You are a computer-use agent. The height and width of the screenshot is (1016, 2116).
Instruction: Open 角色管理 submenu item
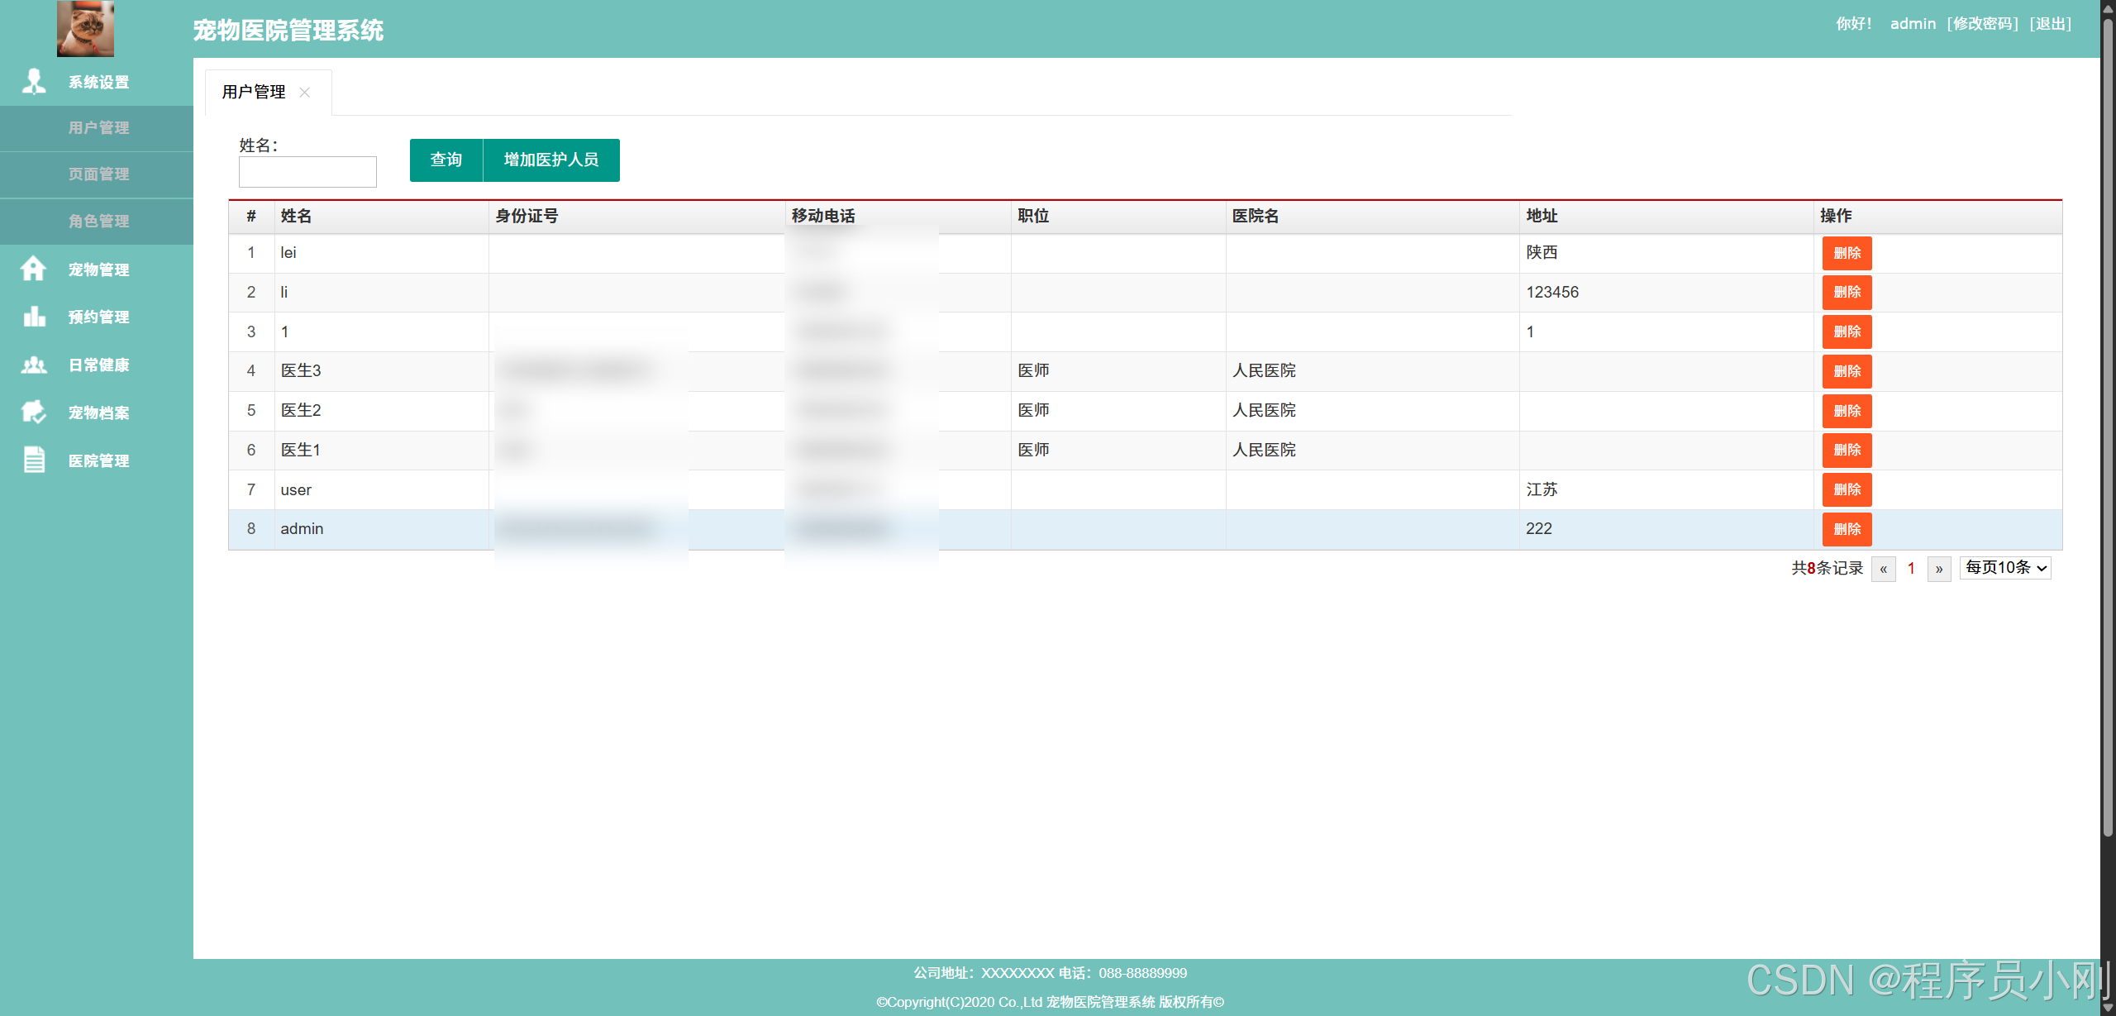[98, 221]
